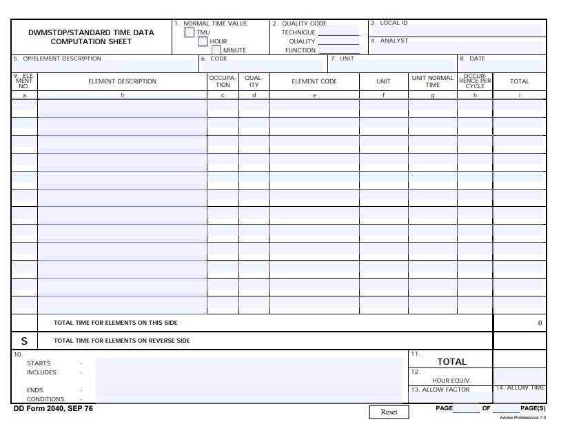Click the HOUR EQUIV. value field
Screen dimensions: 561x433
520,377
